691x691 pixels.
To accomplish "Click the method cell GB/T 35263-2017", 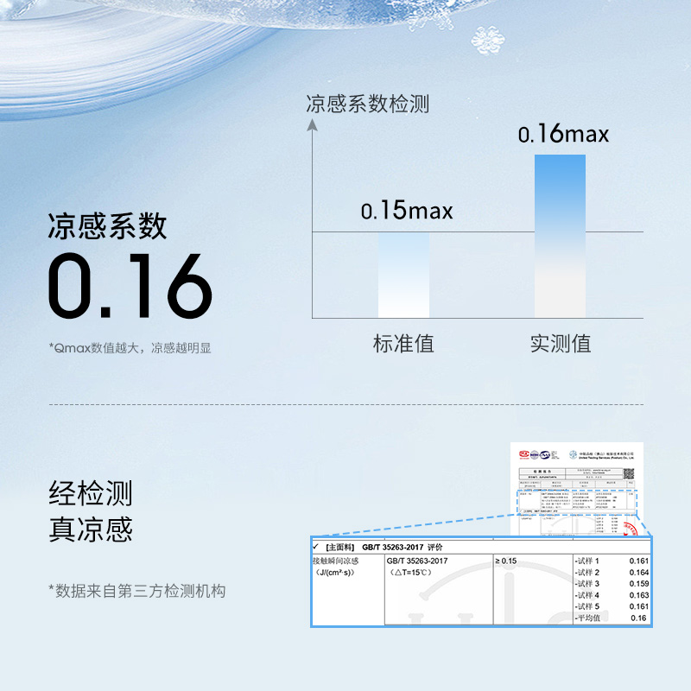I will click(417, 561).
